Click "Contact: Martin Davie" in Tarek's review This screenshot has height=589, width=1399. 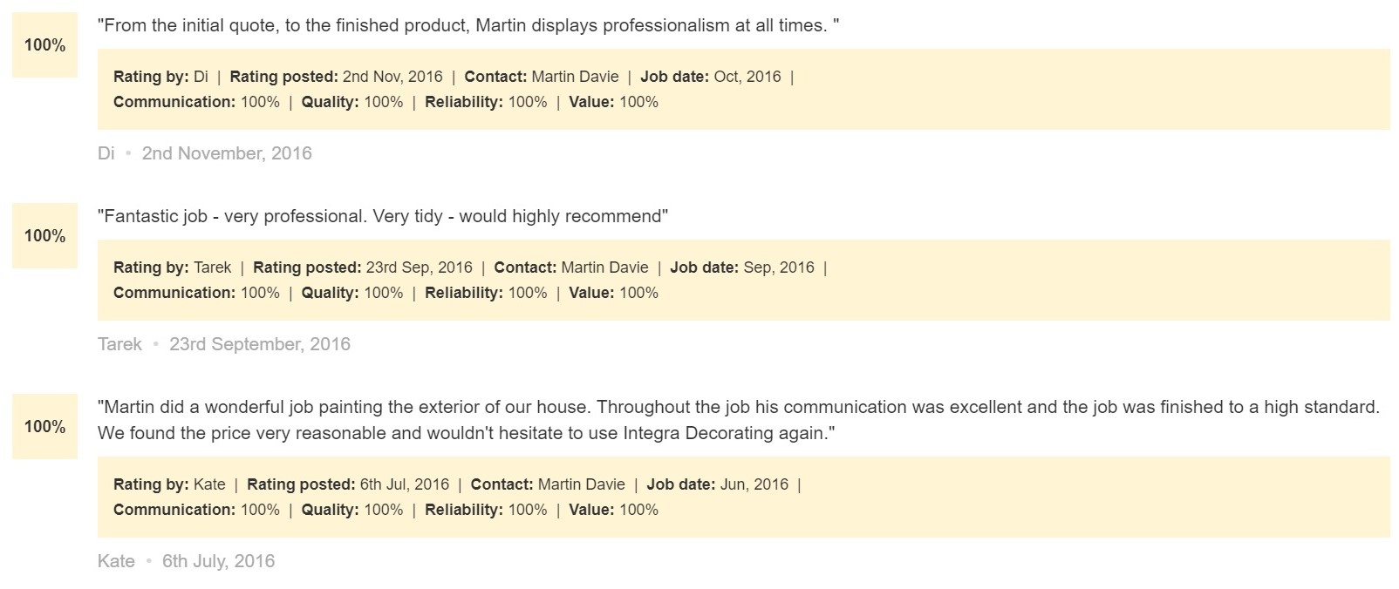coord(571,267)
